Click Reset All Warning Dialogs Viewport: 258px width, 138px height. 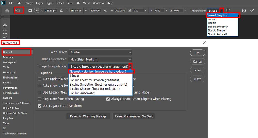coord(88,116)
